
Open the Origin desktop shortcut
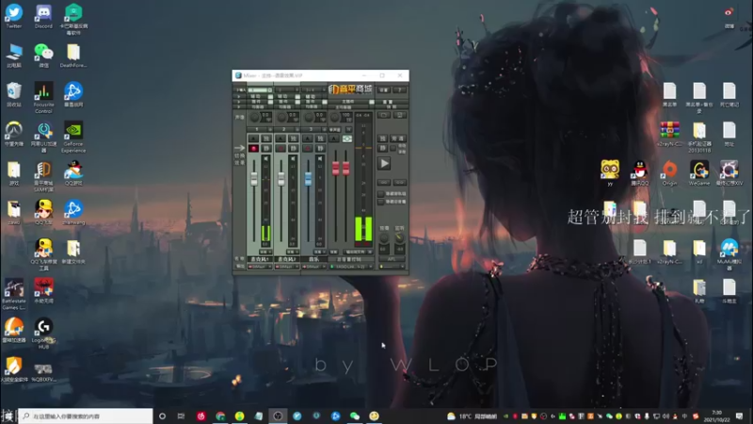pos(669,173)
